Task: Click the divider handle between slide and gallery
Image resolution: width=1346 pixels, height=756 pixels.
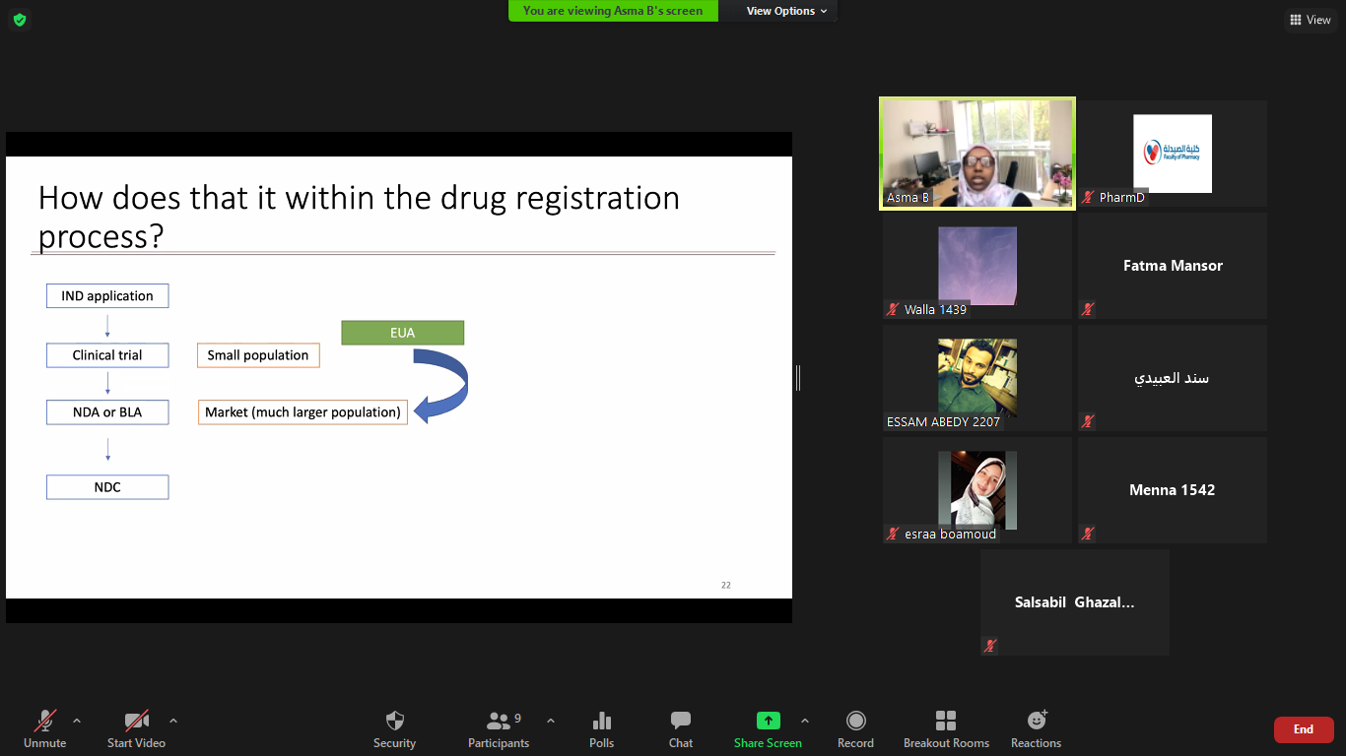Action: coord(798,378)
